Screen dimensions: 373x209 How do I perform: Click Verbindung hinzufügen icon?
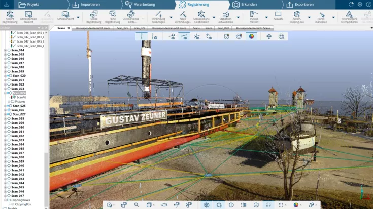point(159,14)
